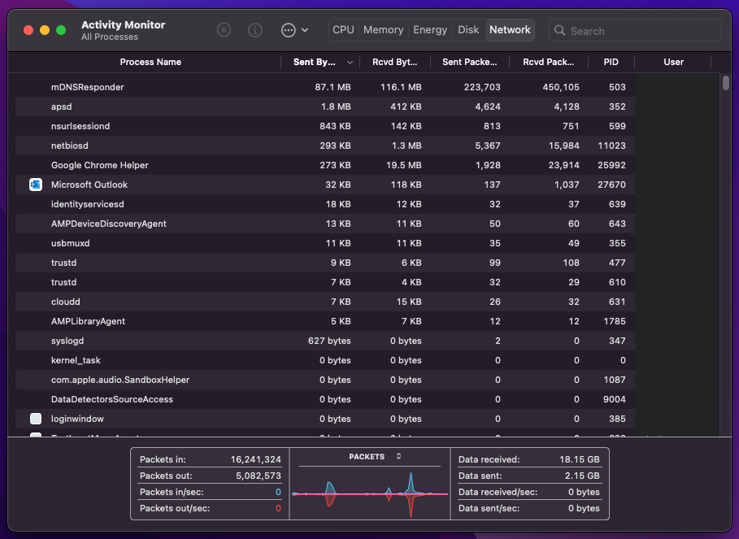Click the 87.1 MB sent bytes value
Viewport: 739px width, 539px height.
pyautogui.click(x=333, y=87)
